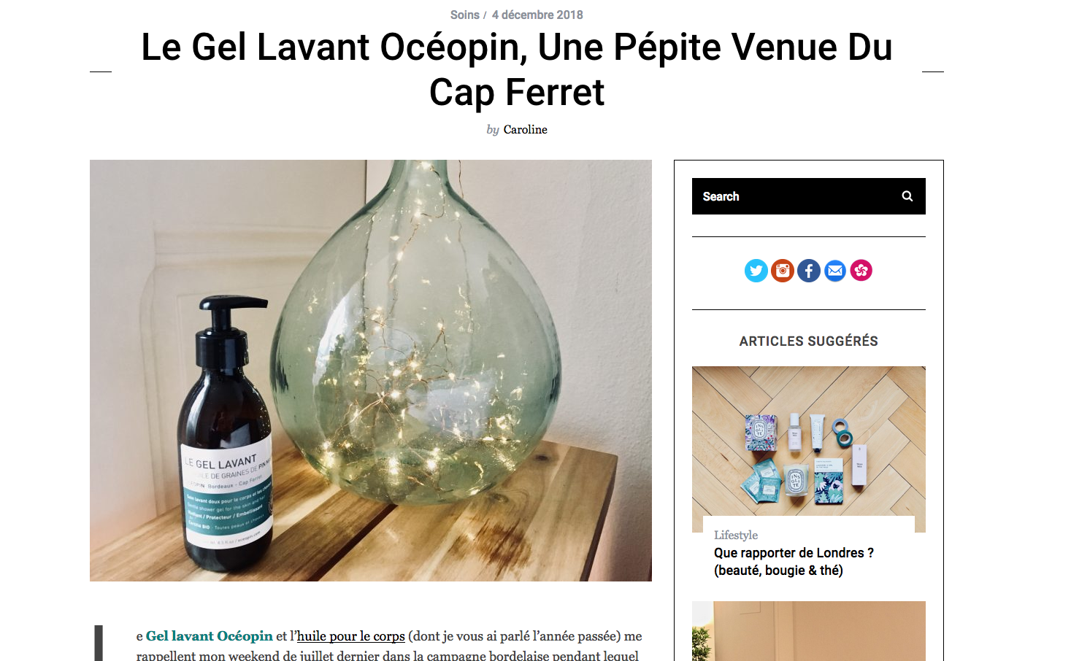Click the article title Le Gel Lavant Océopin
This screenshot has width=1071, height=661.
(x=517, y=69)
